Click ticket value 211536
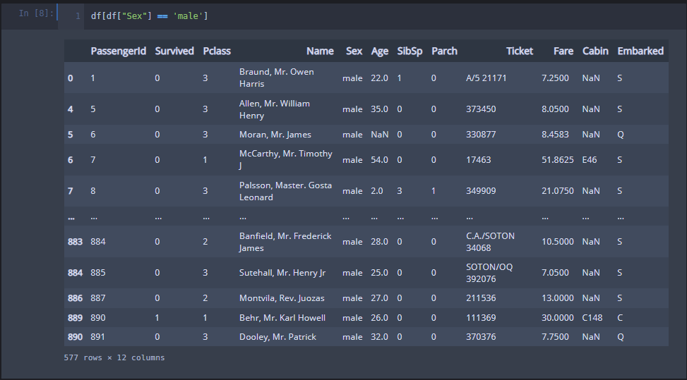 (481, 298)
